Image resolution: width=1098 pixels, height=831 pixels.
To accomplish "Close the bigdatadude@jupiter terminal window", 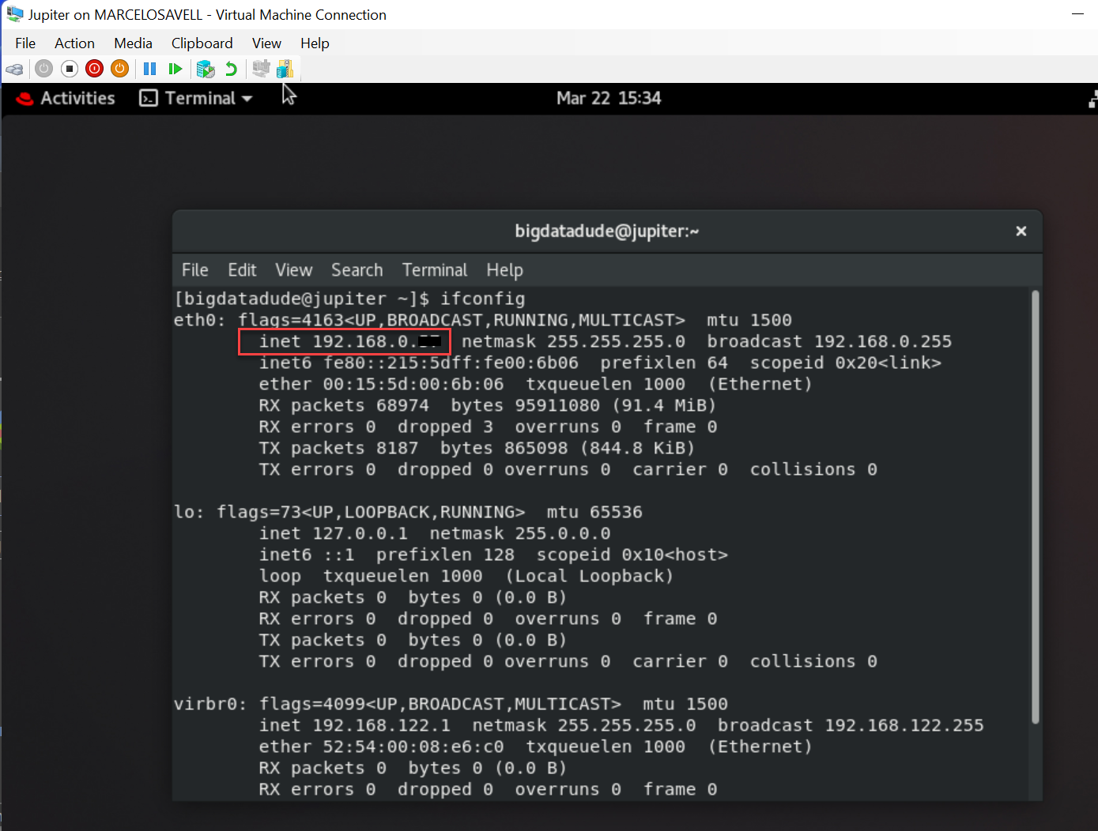I will pyautogui.click(x=1021, y=231).
